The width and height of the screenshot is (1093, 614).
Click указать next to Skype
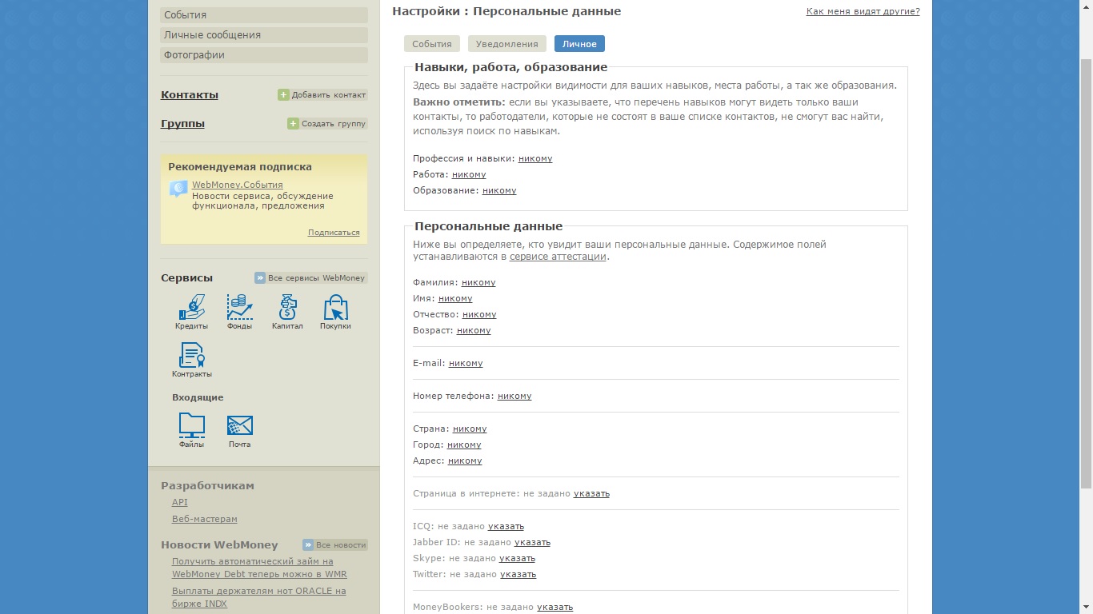517,558
